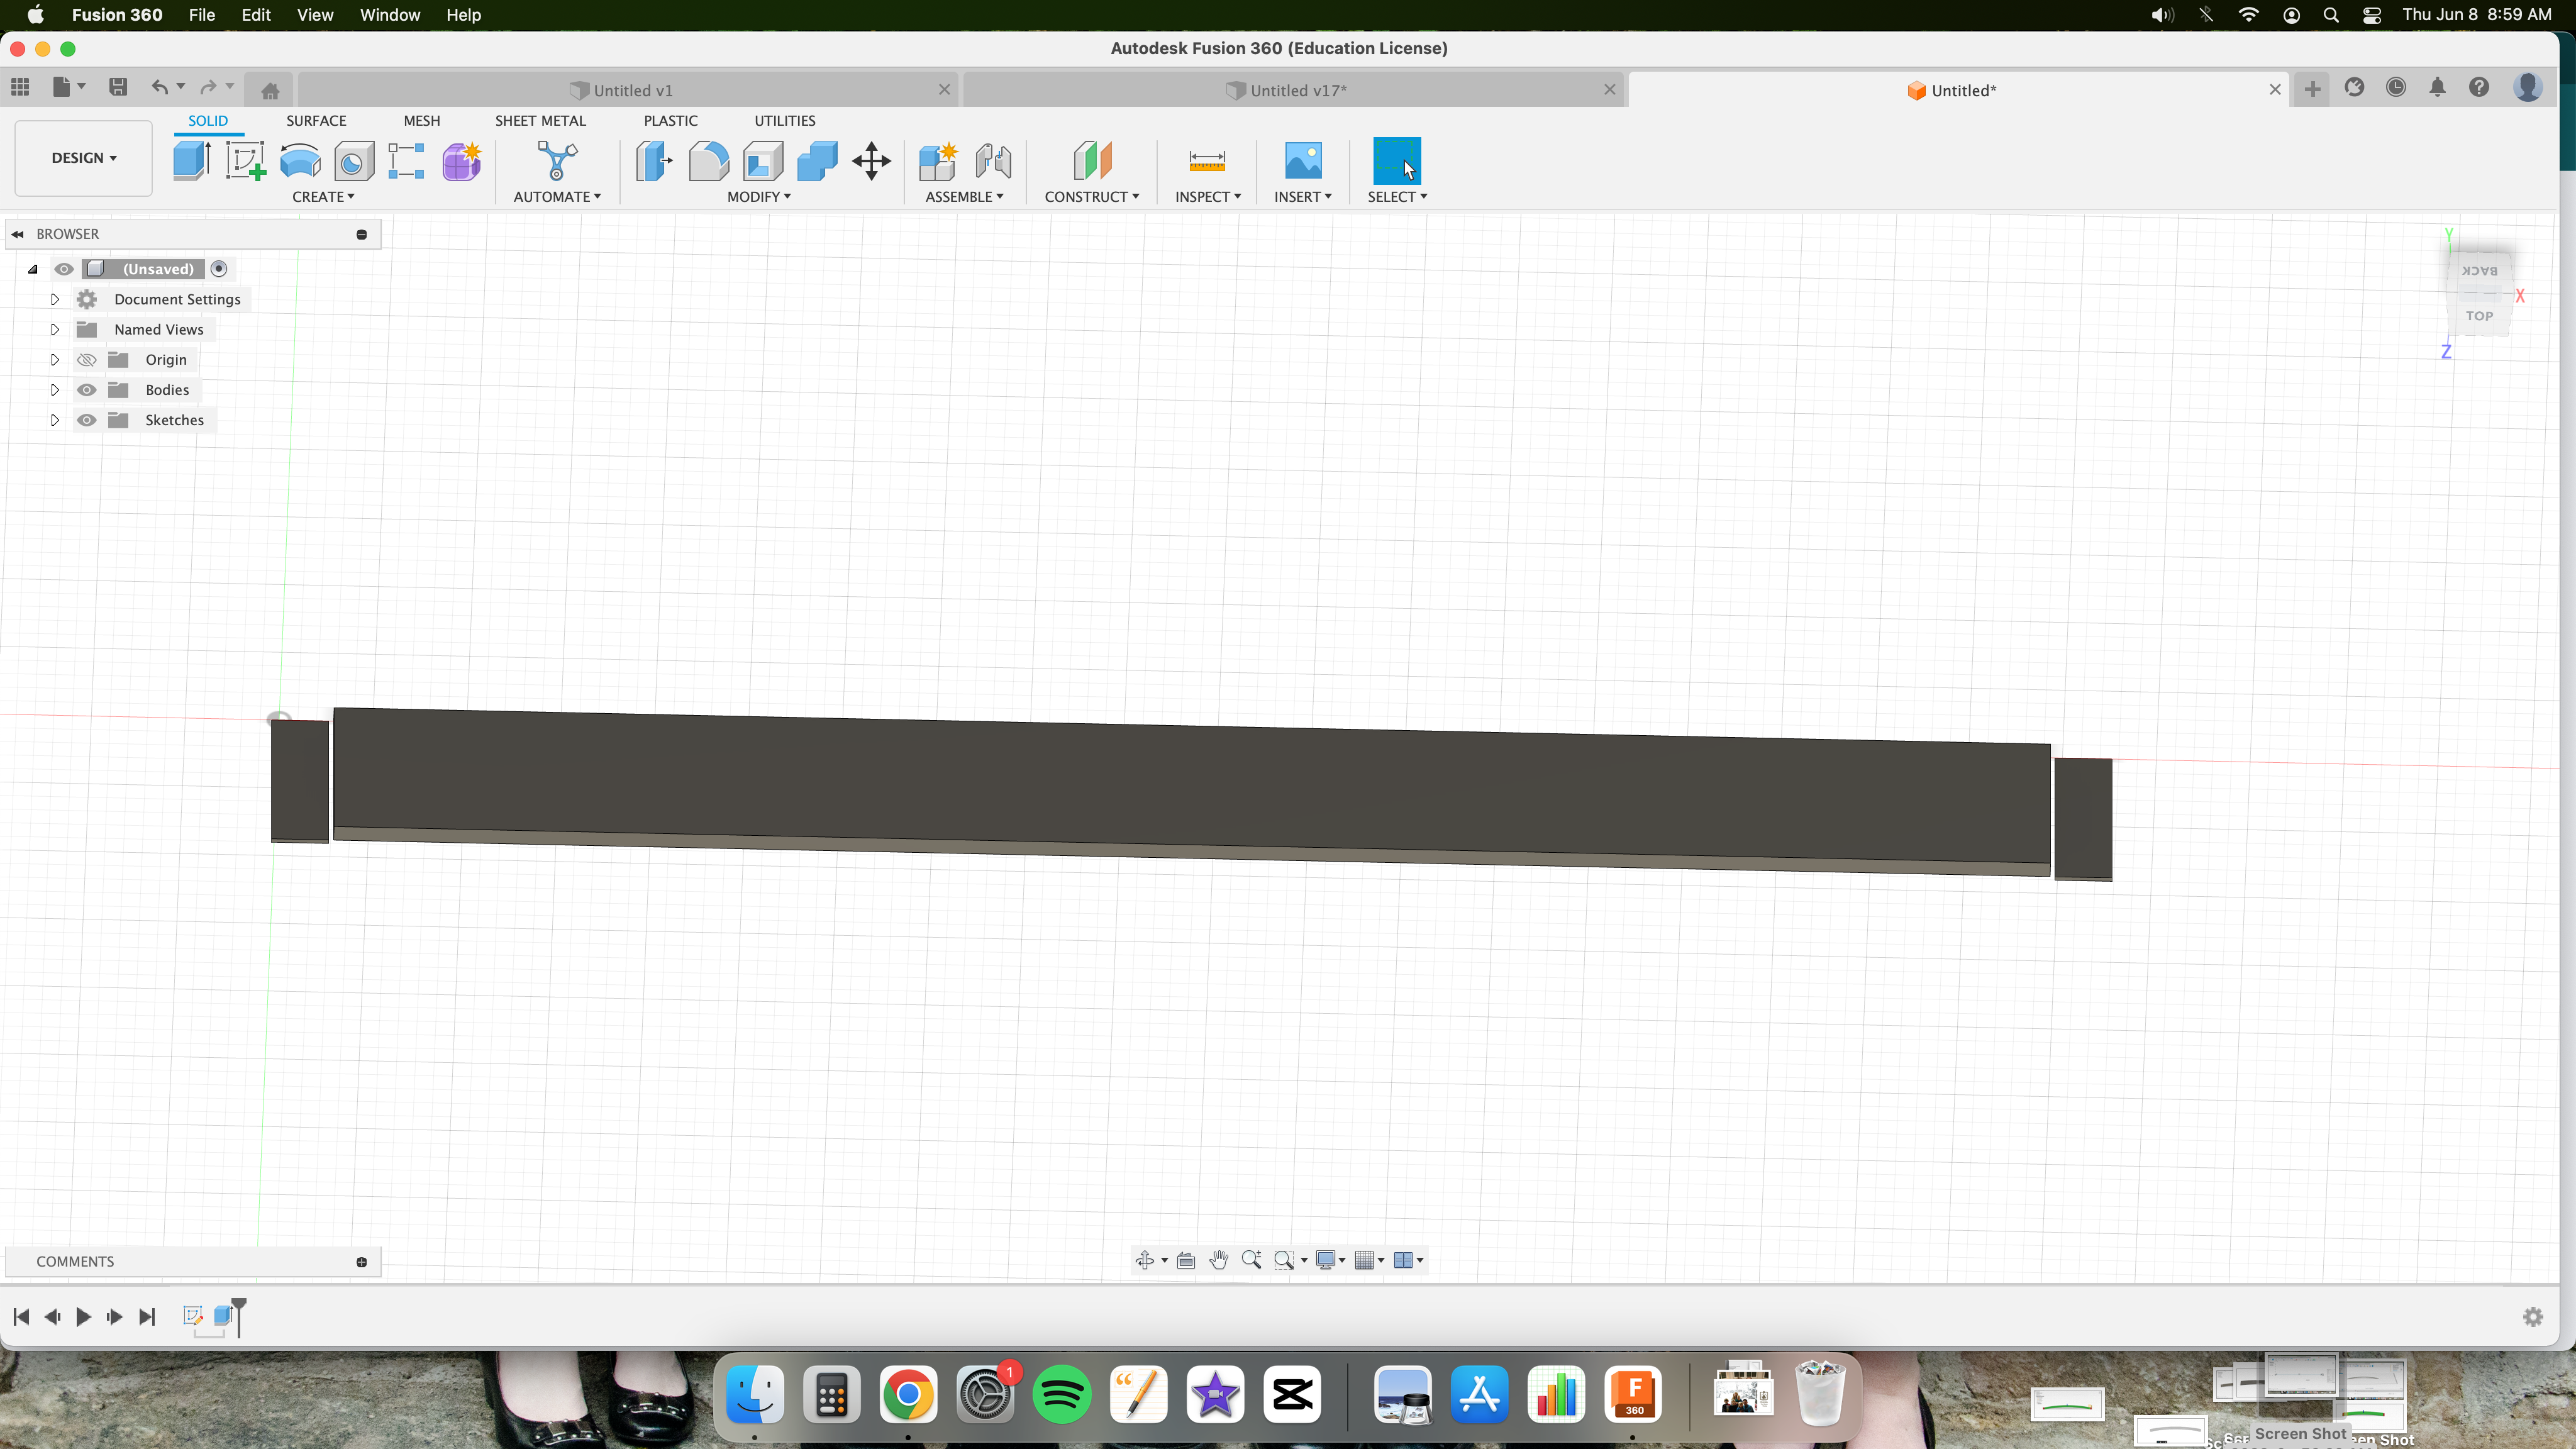Open the DESIGN workspace dropdown
Screen dimensions: 2576x1449
coord(84,158)
